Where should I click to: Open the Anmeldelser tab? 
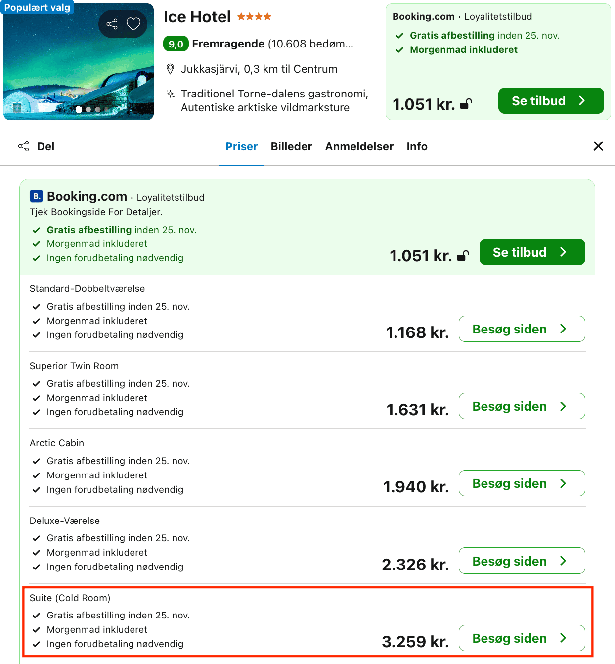[x=359, y=146]
